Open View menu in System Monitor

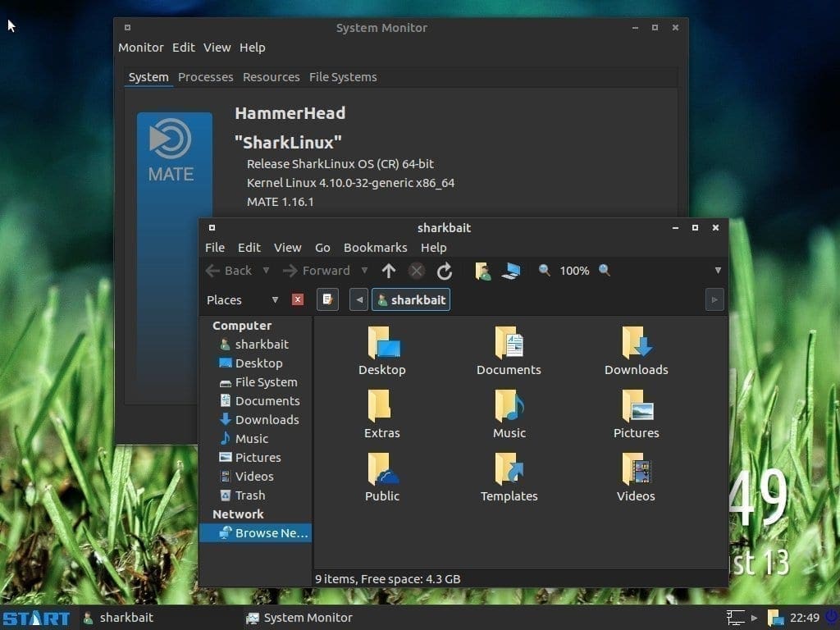click(217, 47)
